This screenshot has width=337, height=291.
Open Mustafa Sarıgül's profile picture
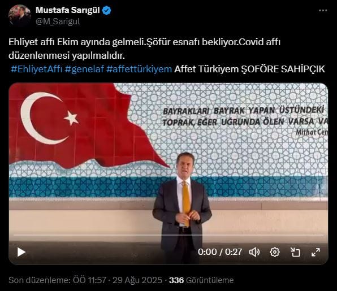tap(20, 15)
